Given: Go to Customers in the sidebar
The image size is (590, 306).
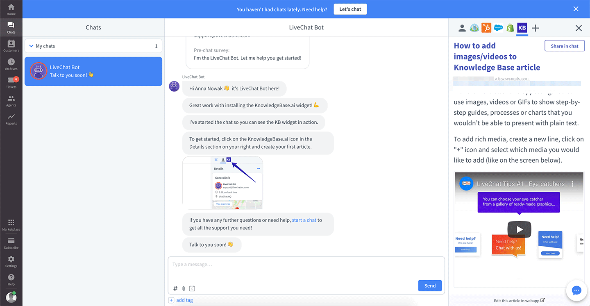Looking at the screenshot, I should (11, 46).
